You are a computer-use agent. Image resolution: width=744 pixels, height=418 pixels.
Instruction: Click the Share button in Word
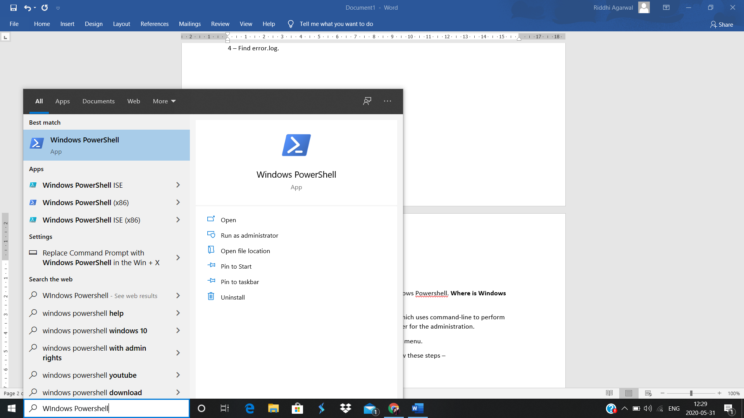[x=722, y=24]
